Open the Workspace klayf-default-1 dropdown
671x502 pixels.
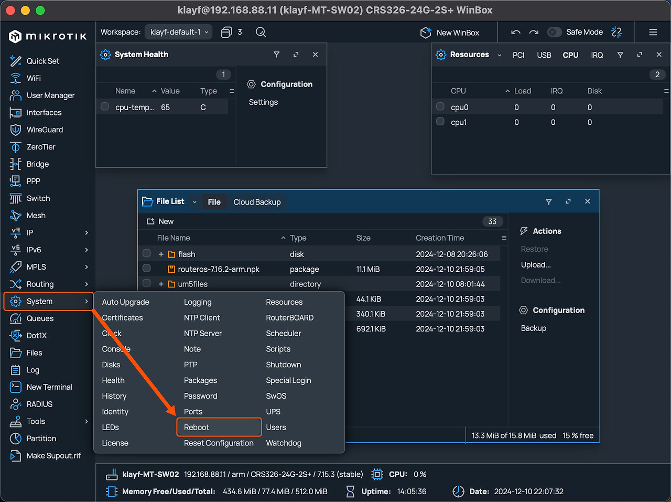pos(178,32)
